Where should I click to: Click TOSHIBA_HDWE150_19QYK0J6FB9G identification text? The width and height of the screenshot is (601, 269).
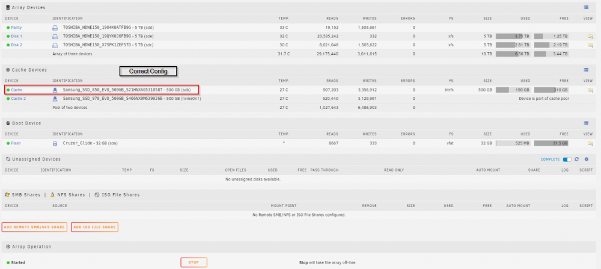pos(108,37)
